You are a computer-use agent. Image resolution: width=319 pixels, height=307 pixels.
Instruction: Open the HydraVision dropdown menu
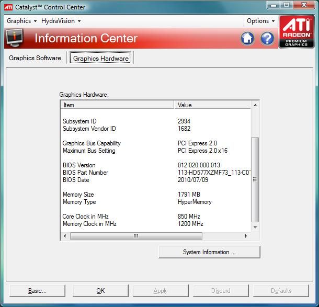[61, 21]
